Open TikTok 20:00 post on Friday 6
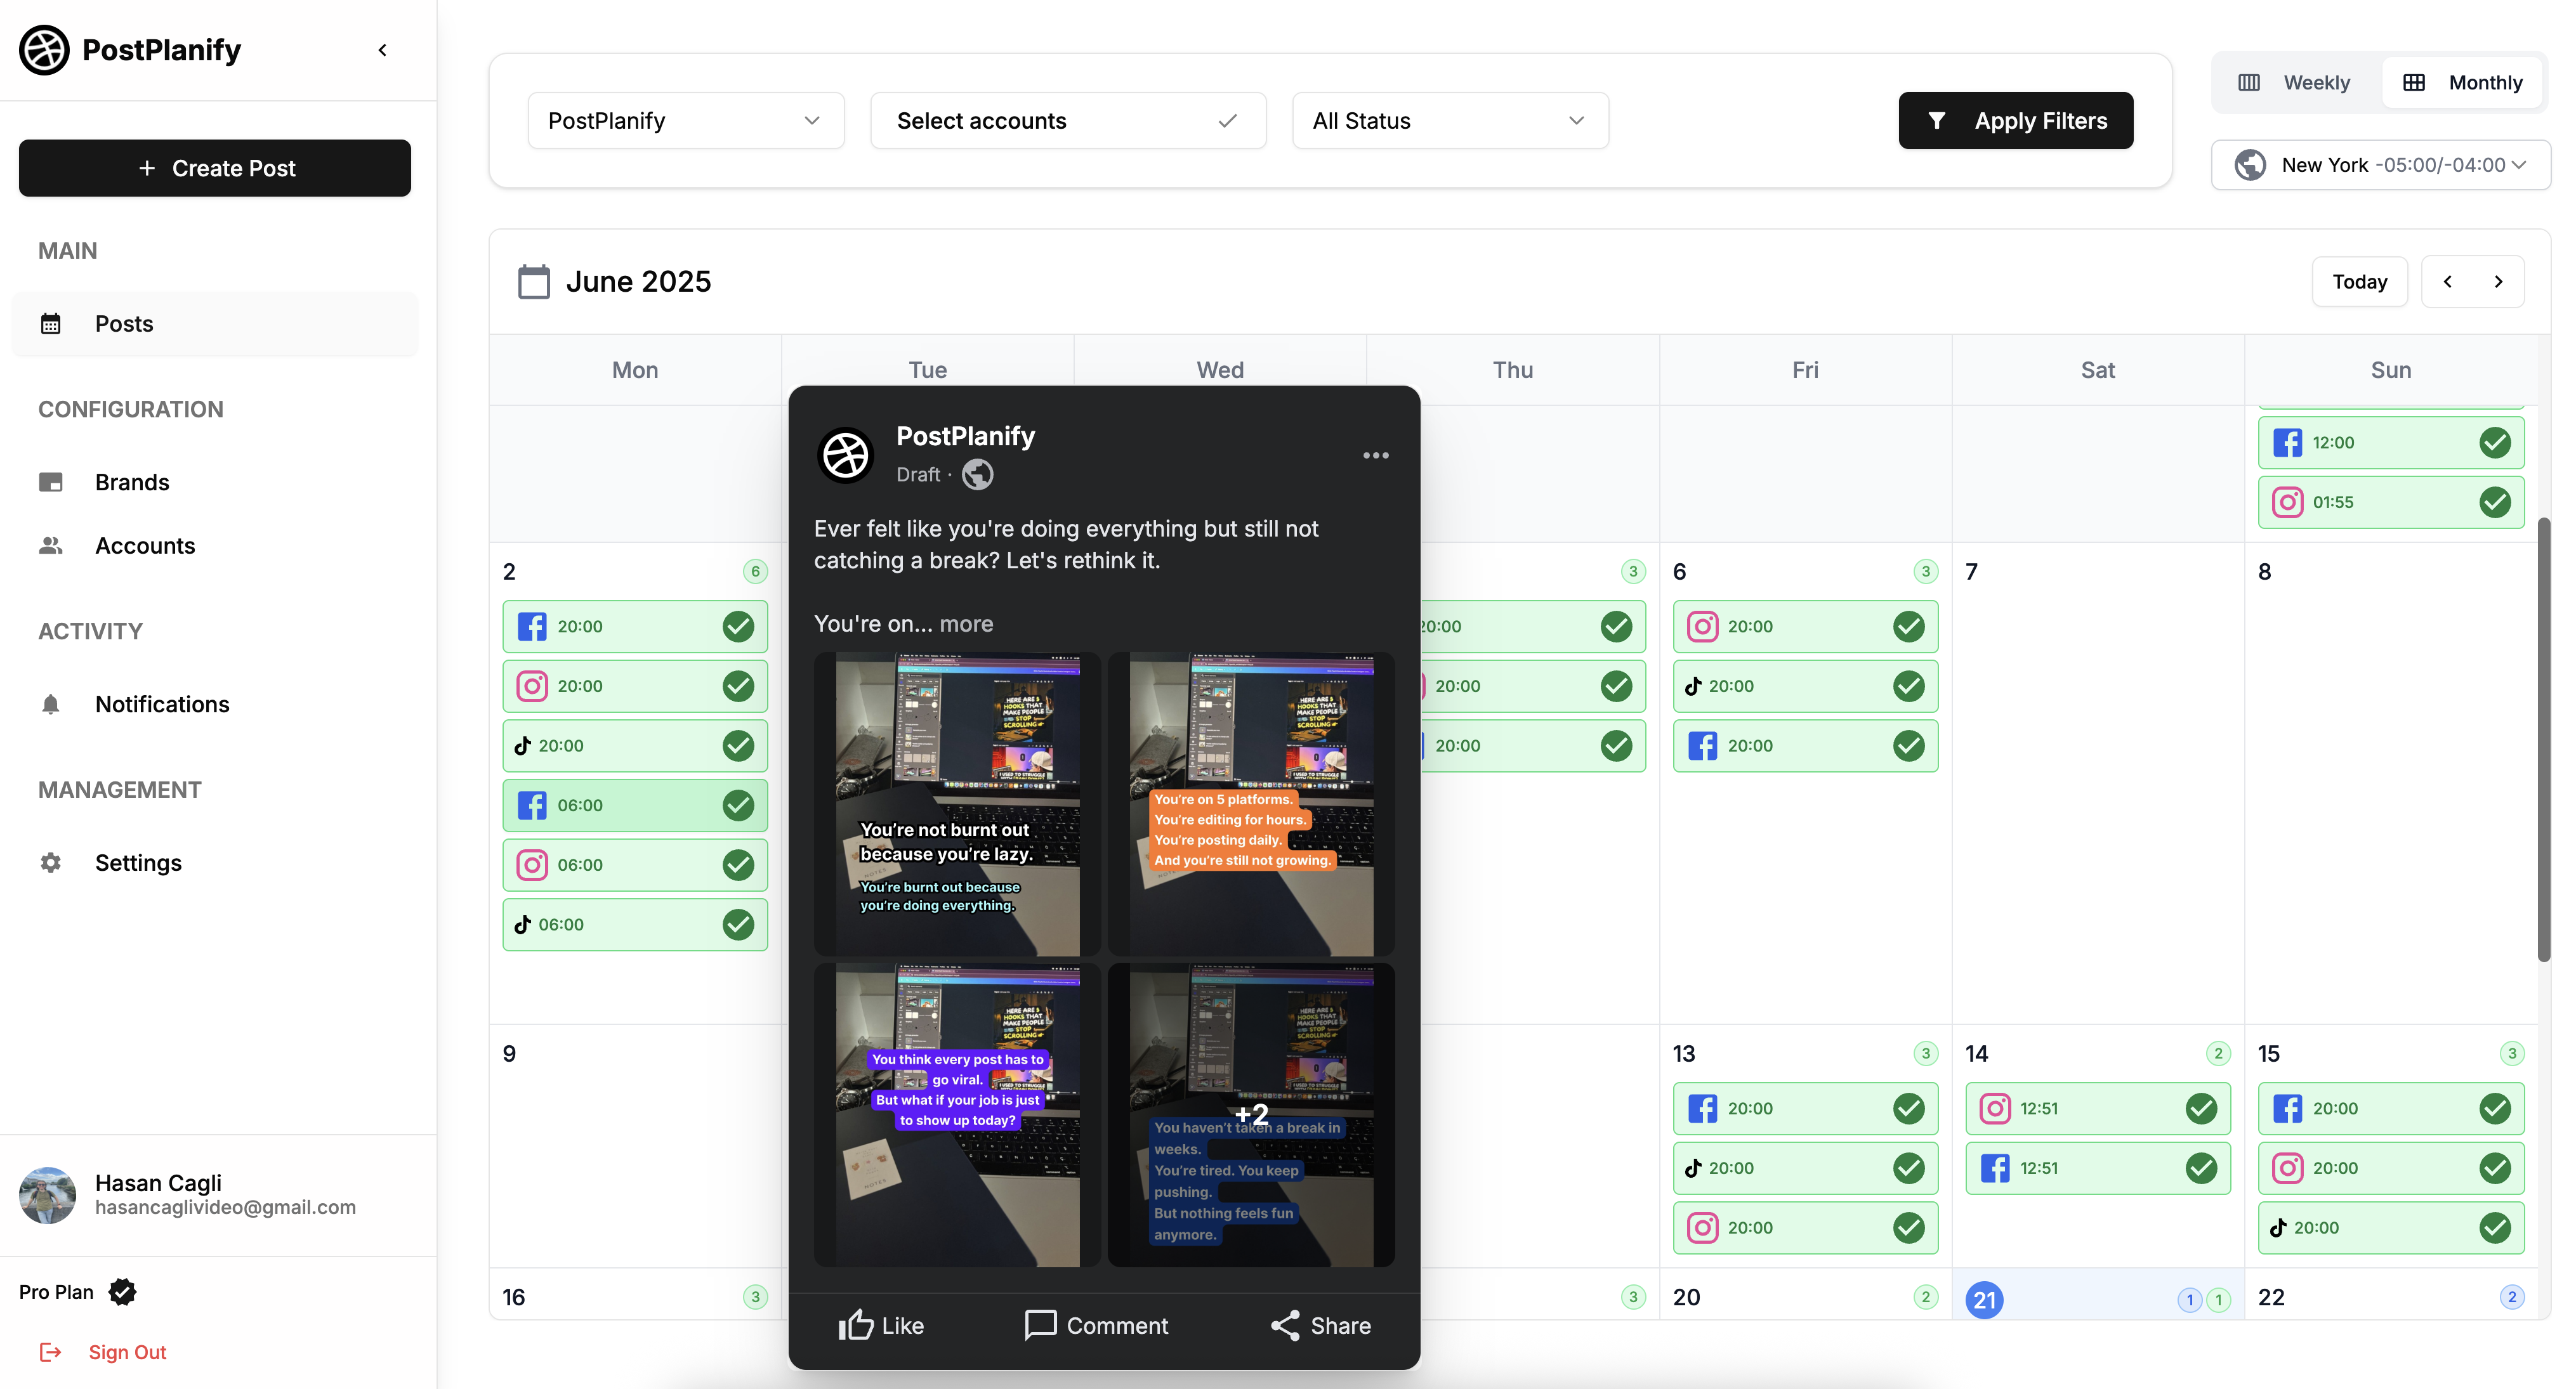The height and width of the screenshot is (1389, 2576). [1805, 686]
